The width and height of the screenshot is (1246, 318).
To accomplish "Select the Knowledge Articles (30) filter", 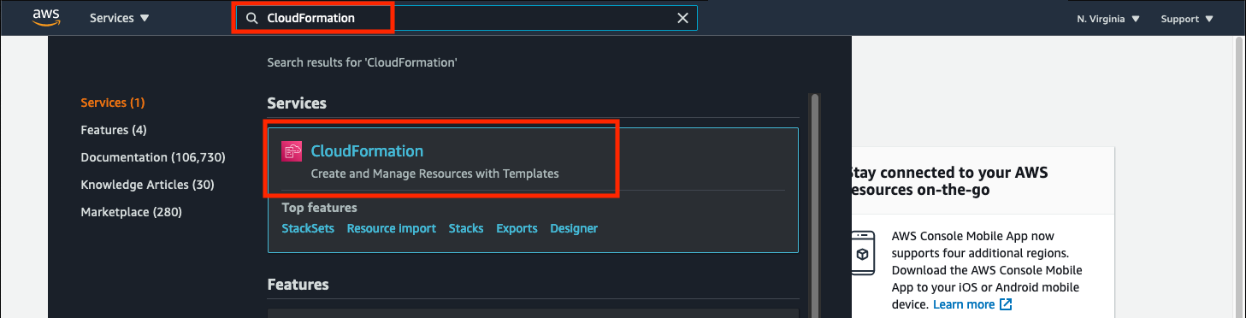I will point(147,185).
